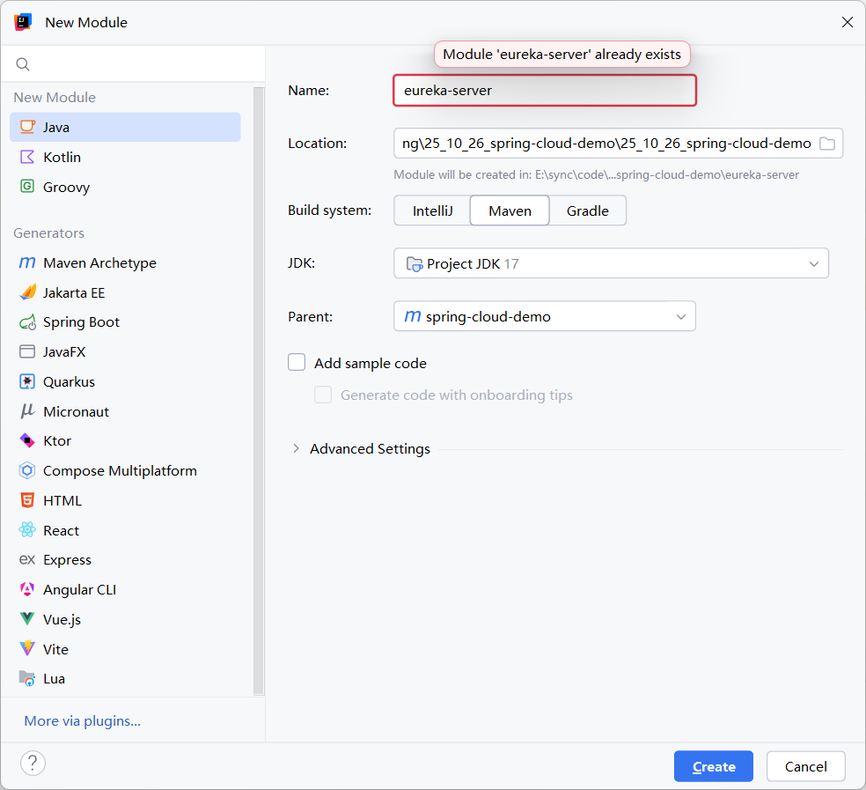Click the Vue.js generator icon
The width and height of the screenshot is (866, 790).
click(x=27, y=620)
